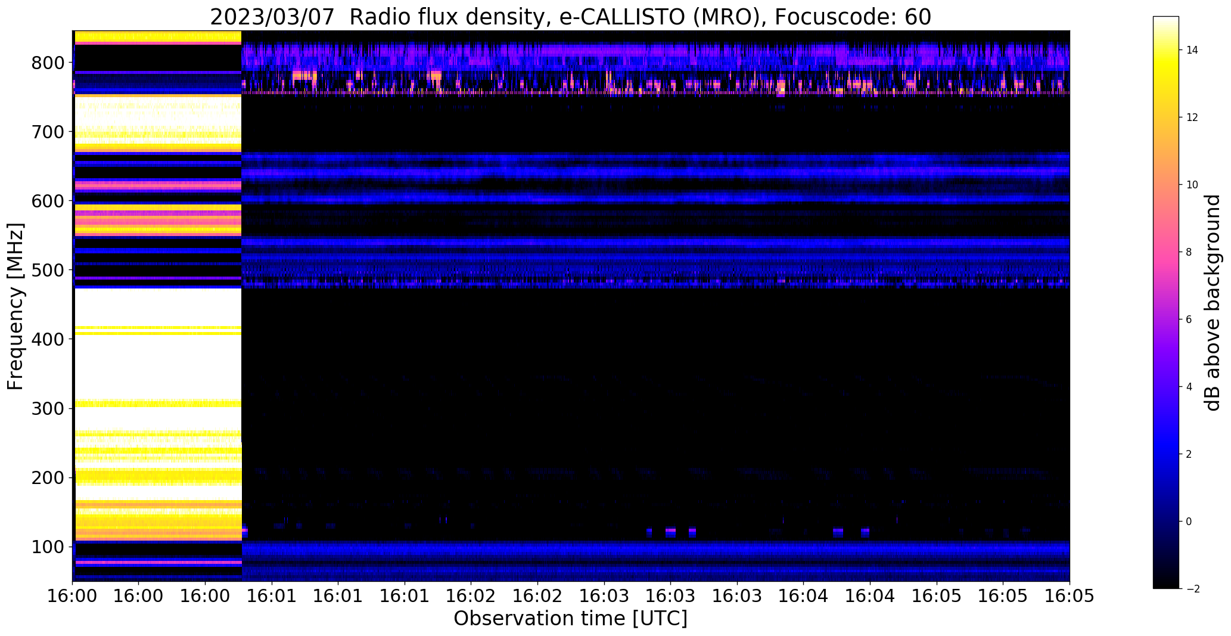Screen dimensions: 1231x636
Task: Click the 300 frequency tick label
Action: 48,408
